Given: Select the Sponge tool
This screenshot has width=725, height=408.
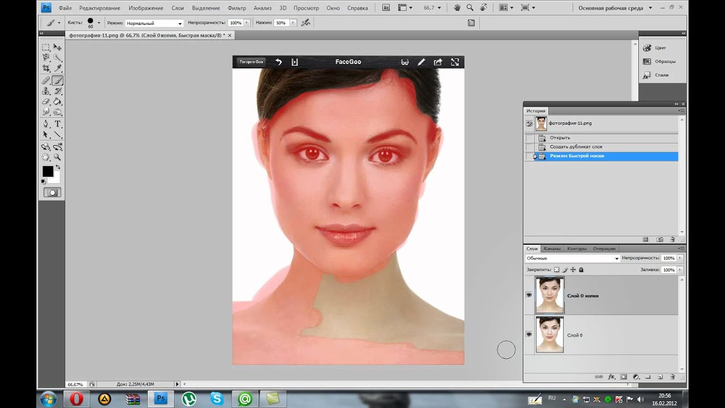Looking at the screenshot, I should tap(57, 112).
